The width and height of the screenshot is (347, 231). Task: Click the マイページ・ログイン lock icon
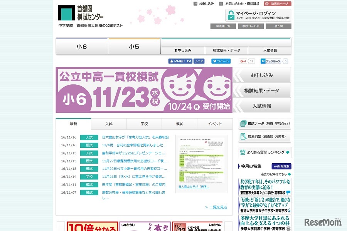point(231,15)
